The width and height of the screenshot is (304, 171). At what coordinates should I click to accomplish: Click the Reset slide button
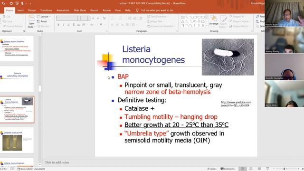click(42, 21)
